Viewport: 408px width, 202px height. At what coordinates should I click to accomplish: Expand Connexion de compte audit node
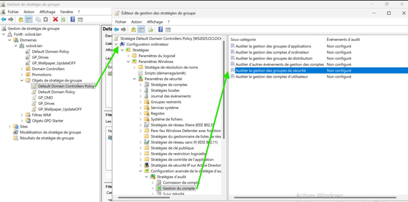(x=153, y=183)
